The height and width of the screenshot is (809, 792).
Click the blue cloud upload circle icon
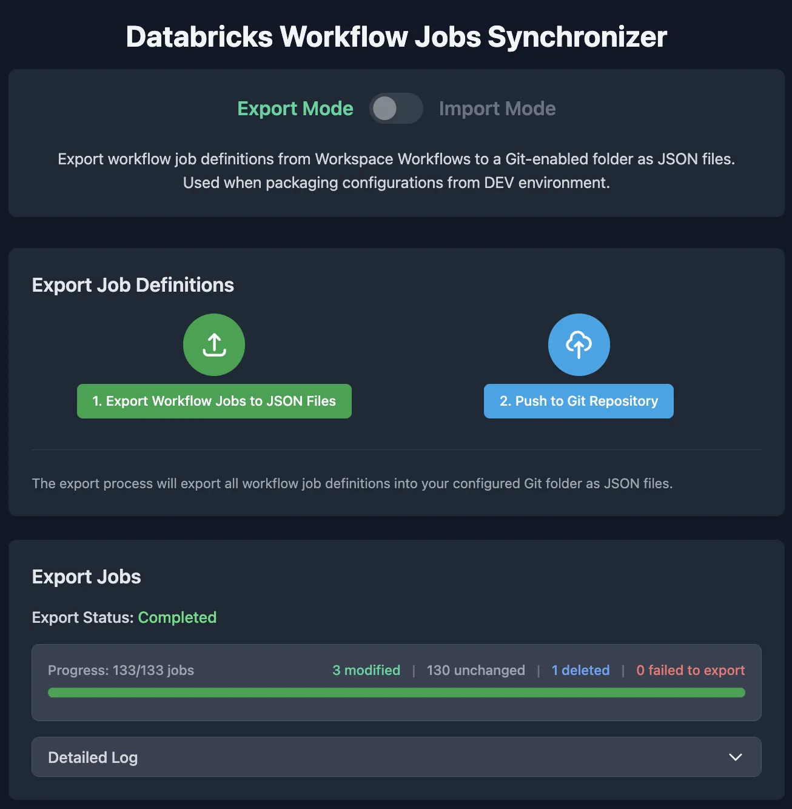[x=579, y=344]
